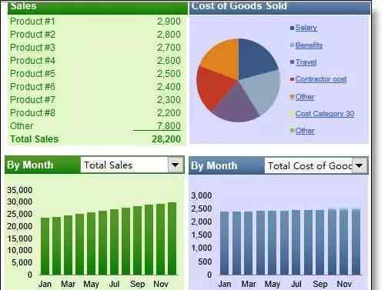Click the orange Other legend link
The image size is (388, 290).
tap(305, 97)
